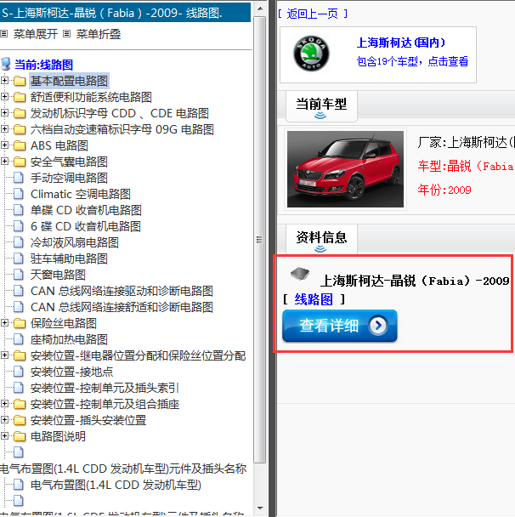The width and height of the screenshot is (515, 517).
Task: Click the grey chip icon under 资料信息
Action: pyautogui.click(x=300, y=273)
